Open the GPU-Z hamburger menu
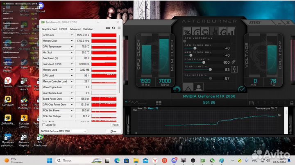The width and height of the screenshot is (295, 165). pyautogui.click(x=119, y=28)
